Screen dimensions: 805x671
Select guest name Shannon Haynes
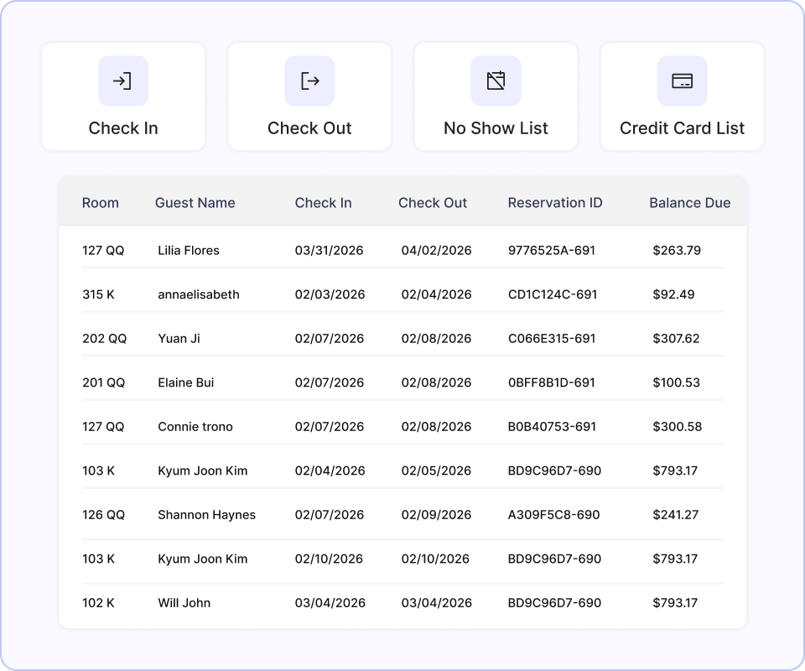coord(206,515)
